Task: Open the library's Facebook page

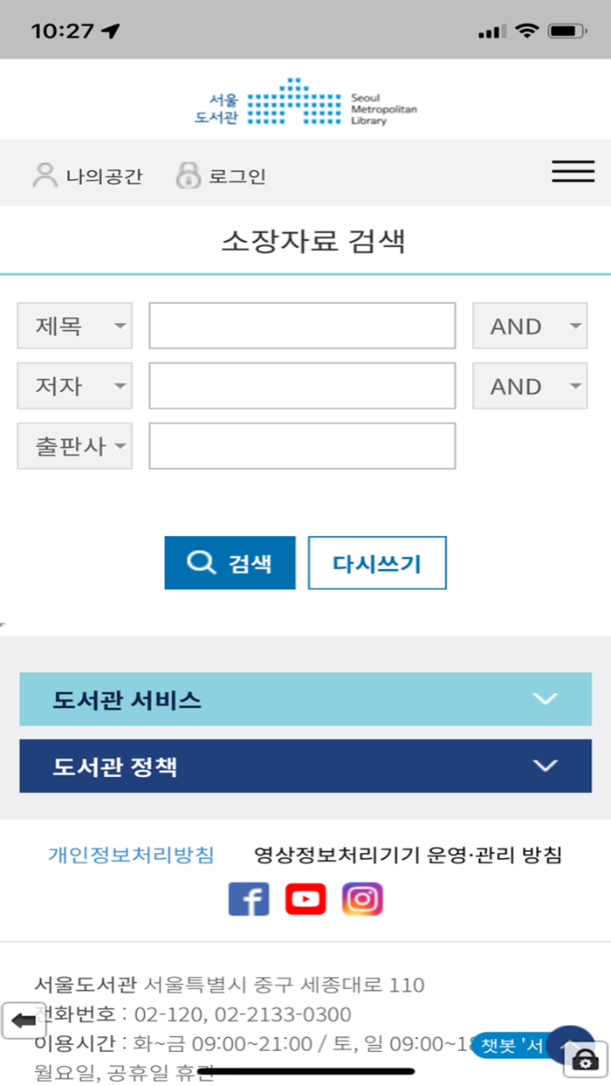Action: pos(249,898)
